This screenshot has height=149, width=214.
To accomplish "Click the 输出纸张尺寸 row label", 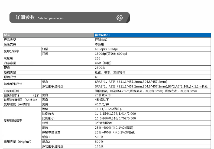I will click(13, 84).
